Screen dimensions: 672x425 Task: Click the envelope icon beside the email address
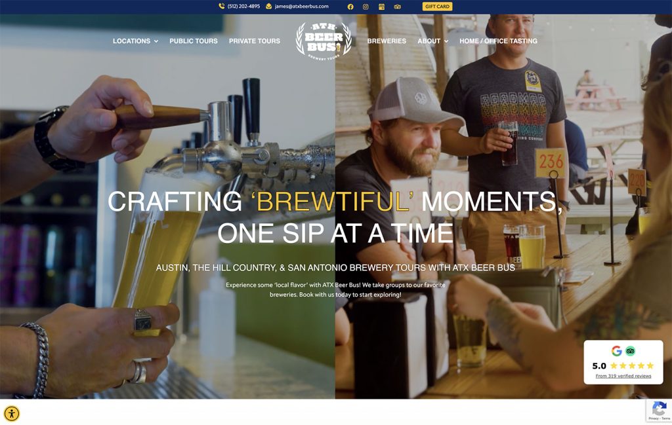point(268,6)
